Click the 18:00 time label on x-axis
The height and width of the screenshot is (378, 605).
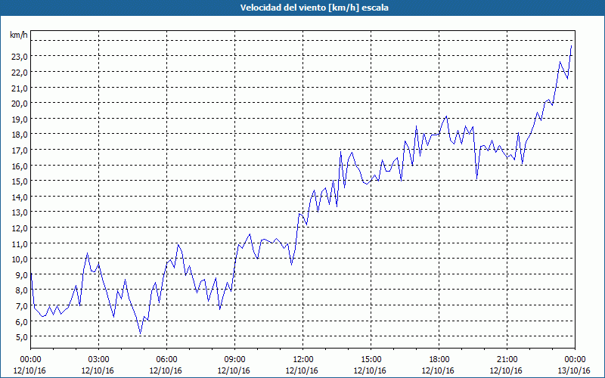tap(439, 360)
